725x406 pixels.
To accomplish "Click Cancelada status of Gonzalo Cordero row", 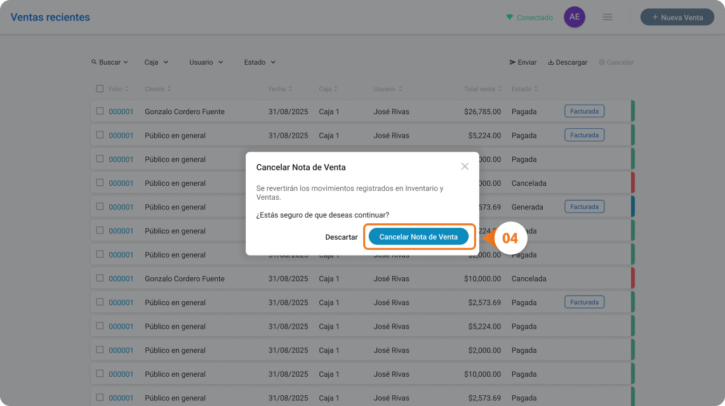I will coord(528,279).
